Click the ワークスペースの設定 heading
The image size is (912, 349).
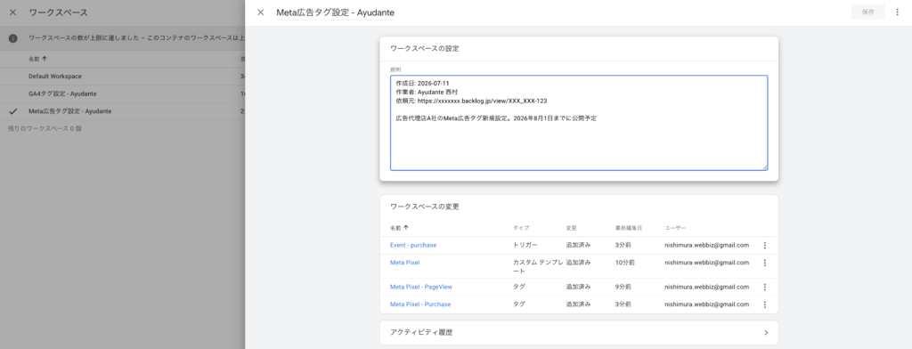tap(425, 49)
